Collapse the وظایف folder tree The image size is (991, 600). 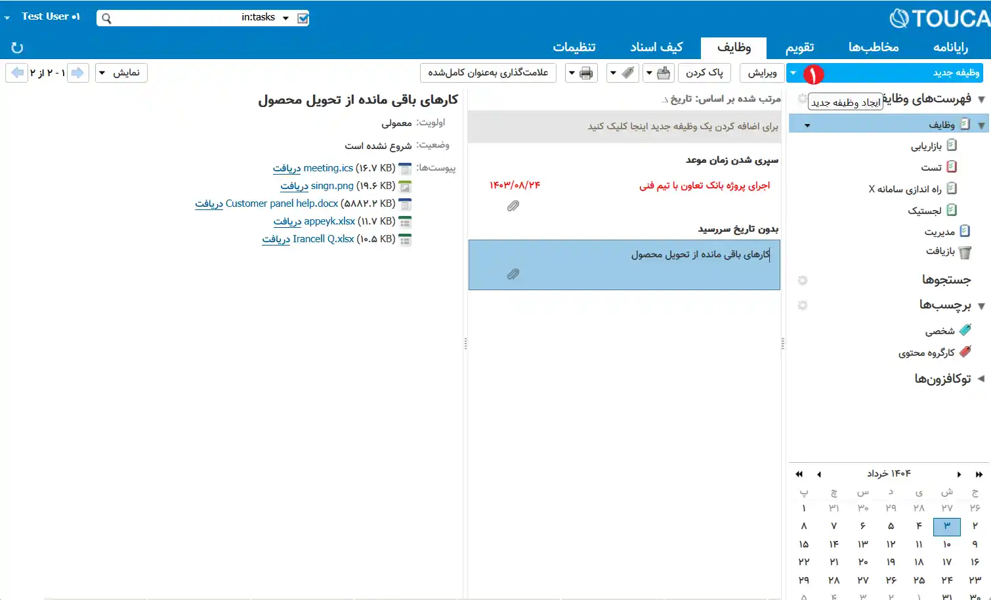click(981, 125)
